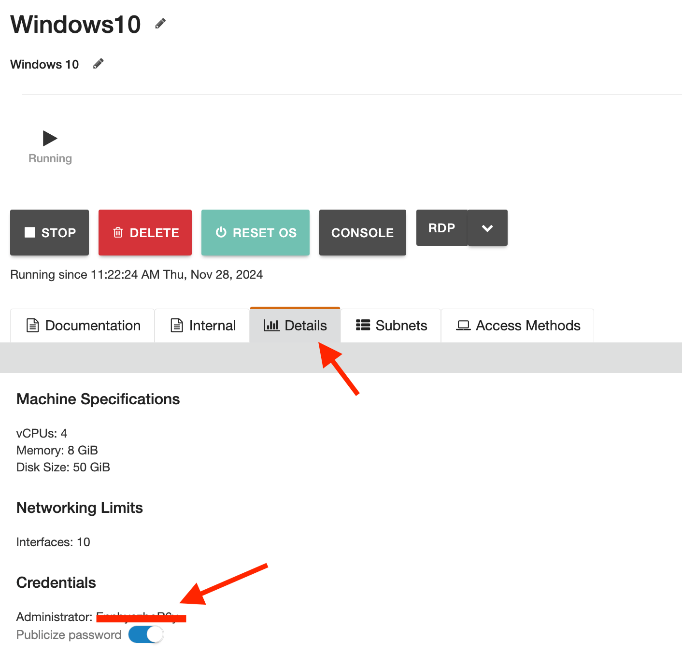Click the bar chart icon on Details tab
The height and width of the screenshot is (652, 682).
tap(271, 326)
